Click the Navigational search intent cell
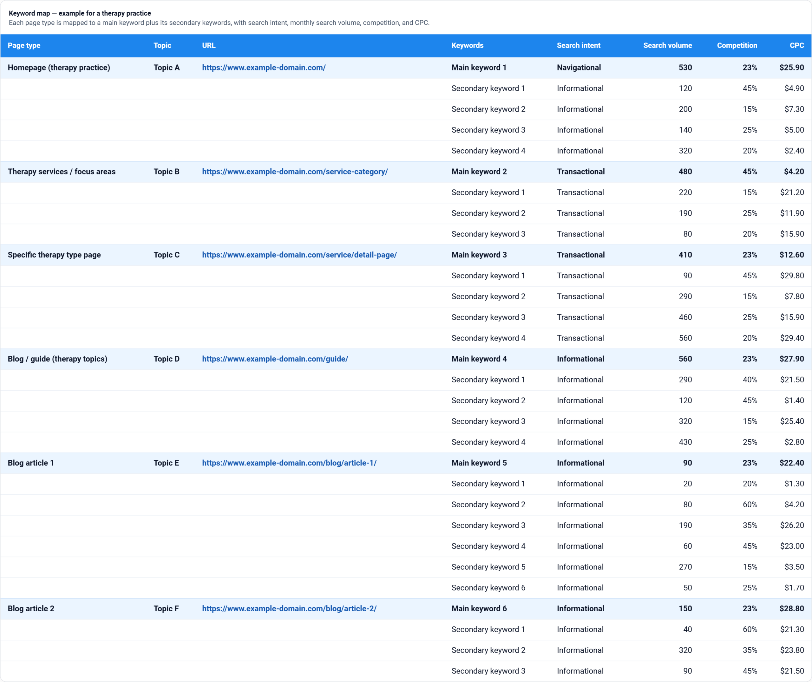This screenshot has width=812, height=682. (x=579, y=68)
